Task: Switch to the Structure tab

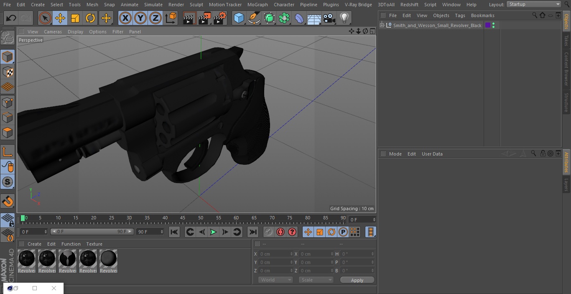Action: tap(566, 103)
